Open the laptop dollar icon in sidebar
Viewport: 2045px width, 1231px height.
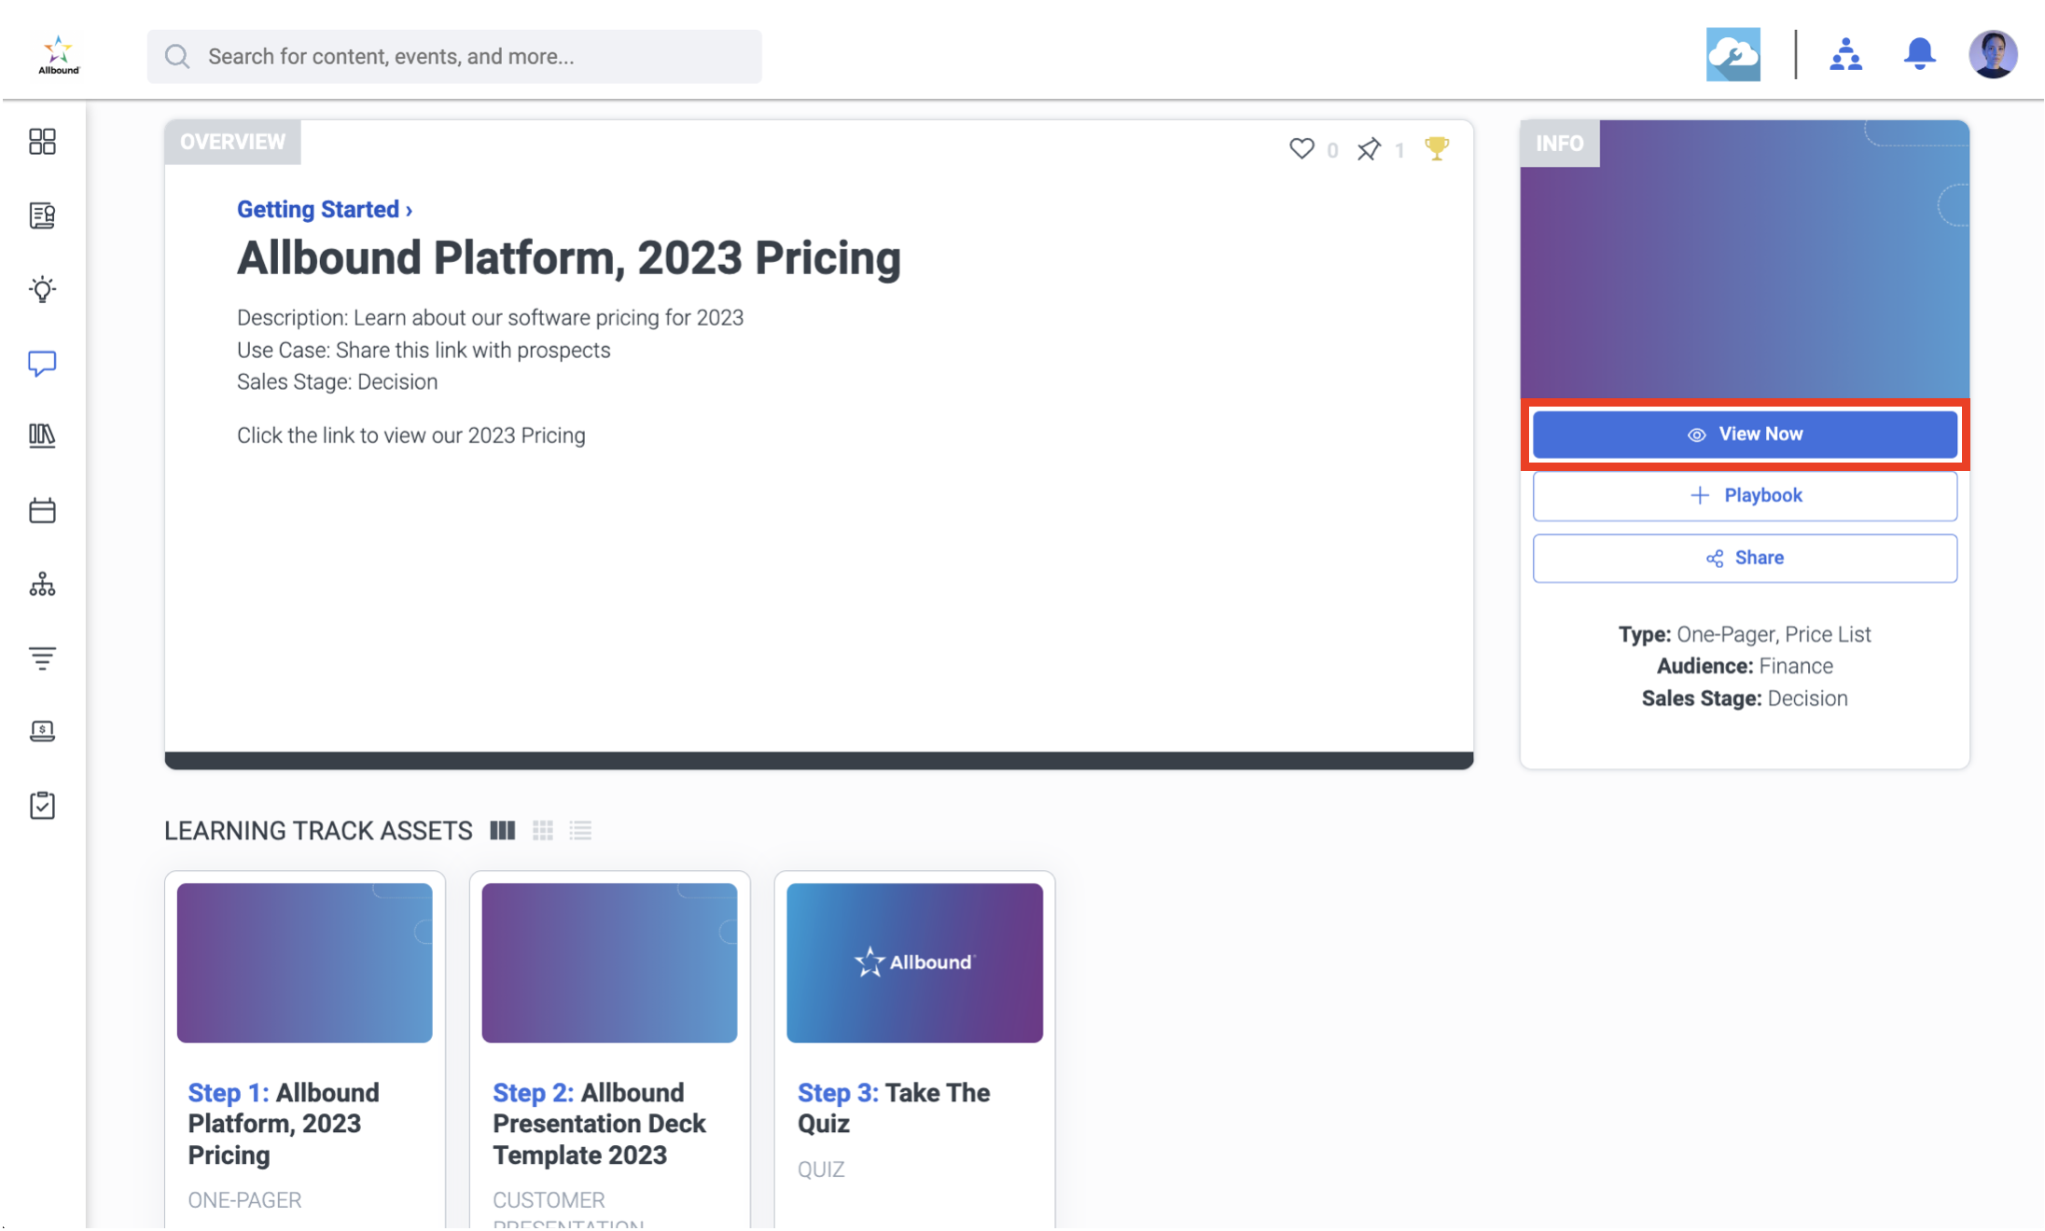[x=42, y=731]
